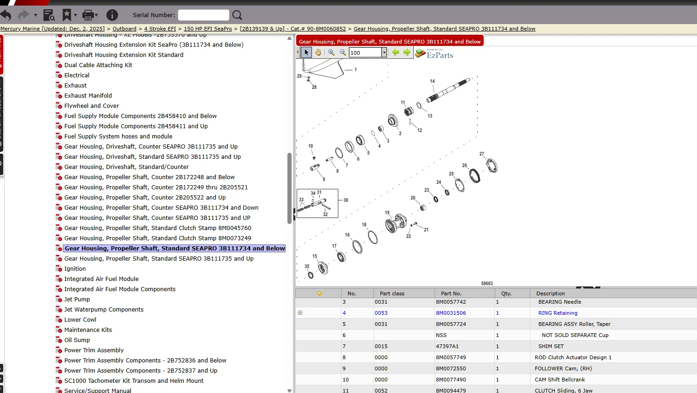Open Driveshaft Housing Extension Kit Standard
Image resolution: width=697 pixels, height=393 pixels.
click(124, 55)
